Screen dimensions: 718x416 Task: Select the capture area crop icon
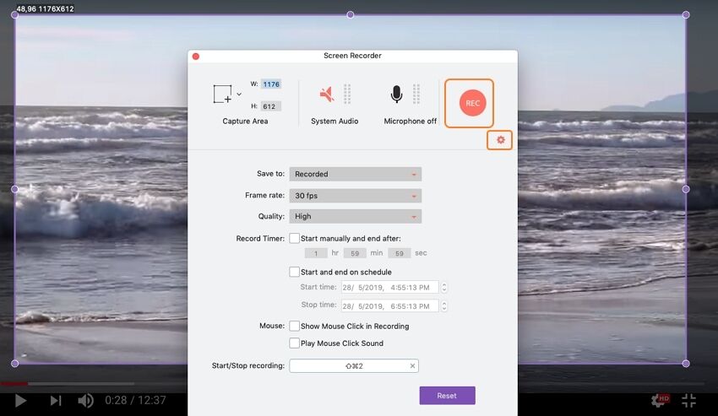pyautogui.click(x=222, y=94)
